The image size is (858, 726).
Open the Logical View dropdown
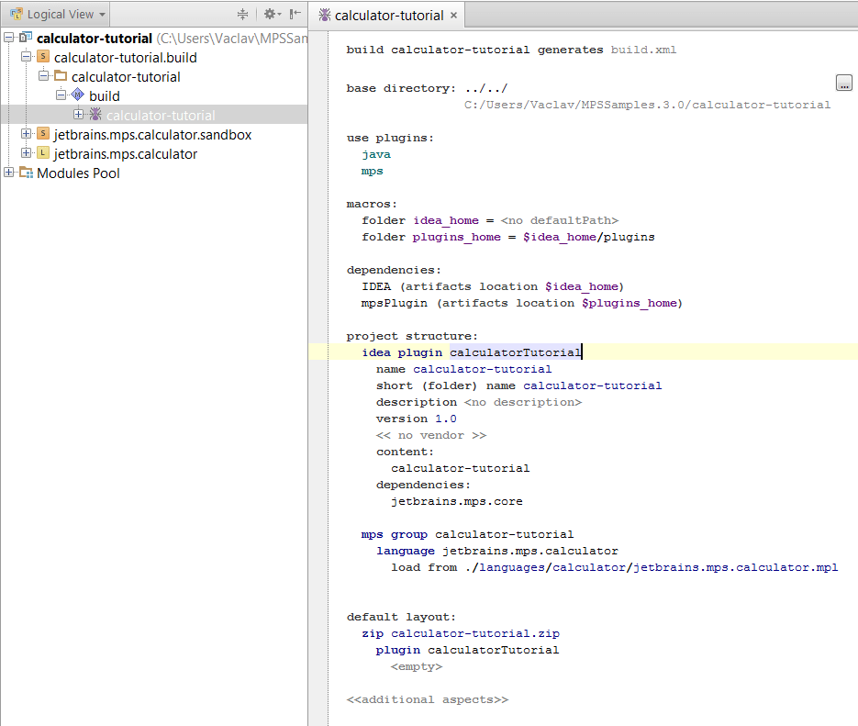tap(57, 14)
